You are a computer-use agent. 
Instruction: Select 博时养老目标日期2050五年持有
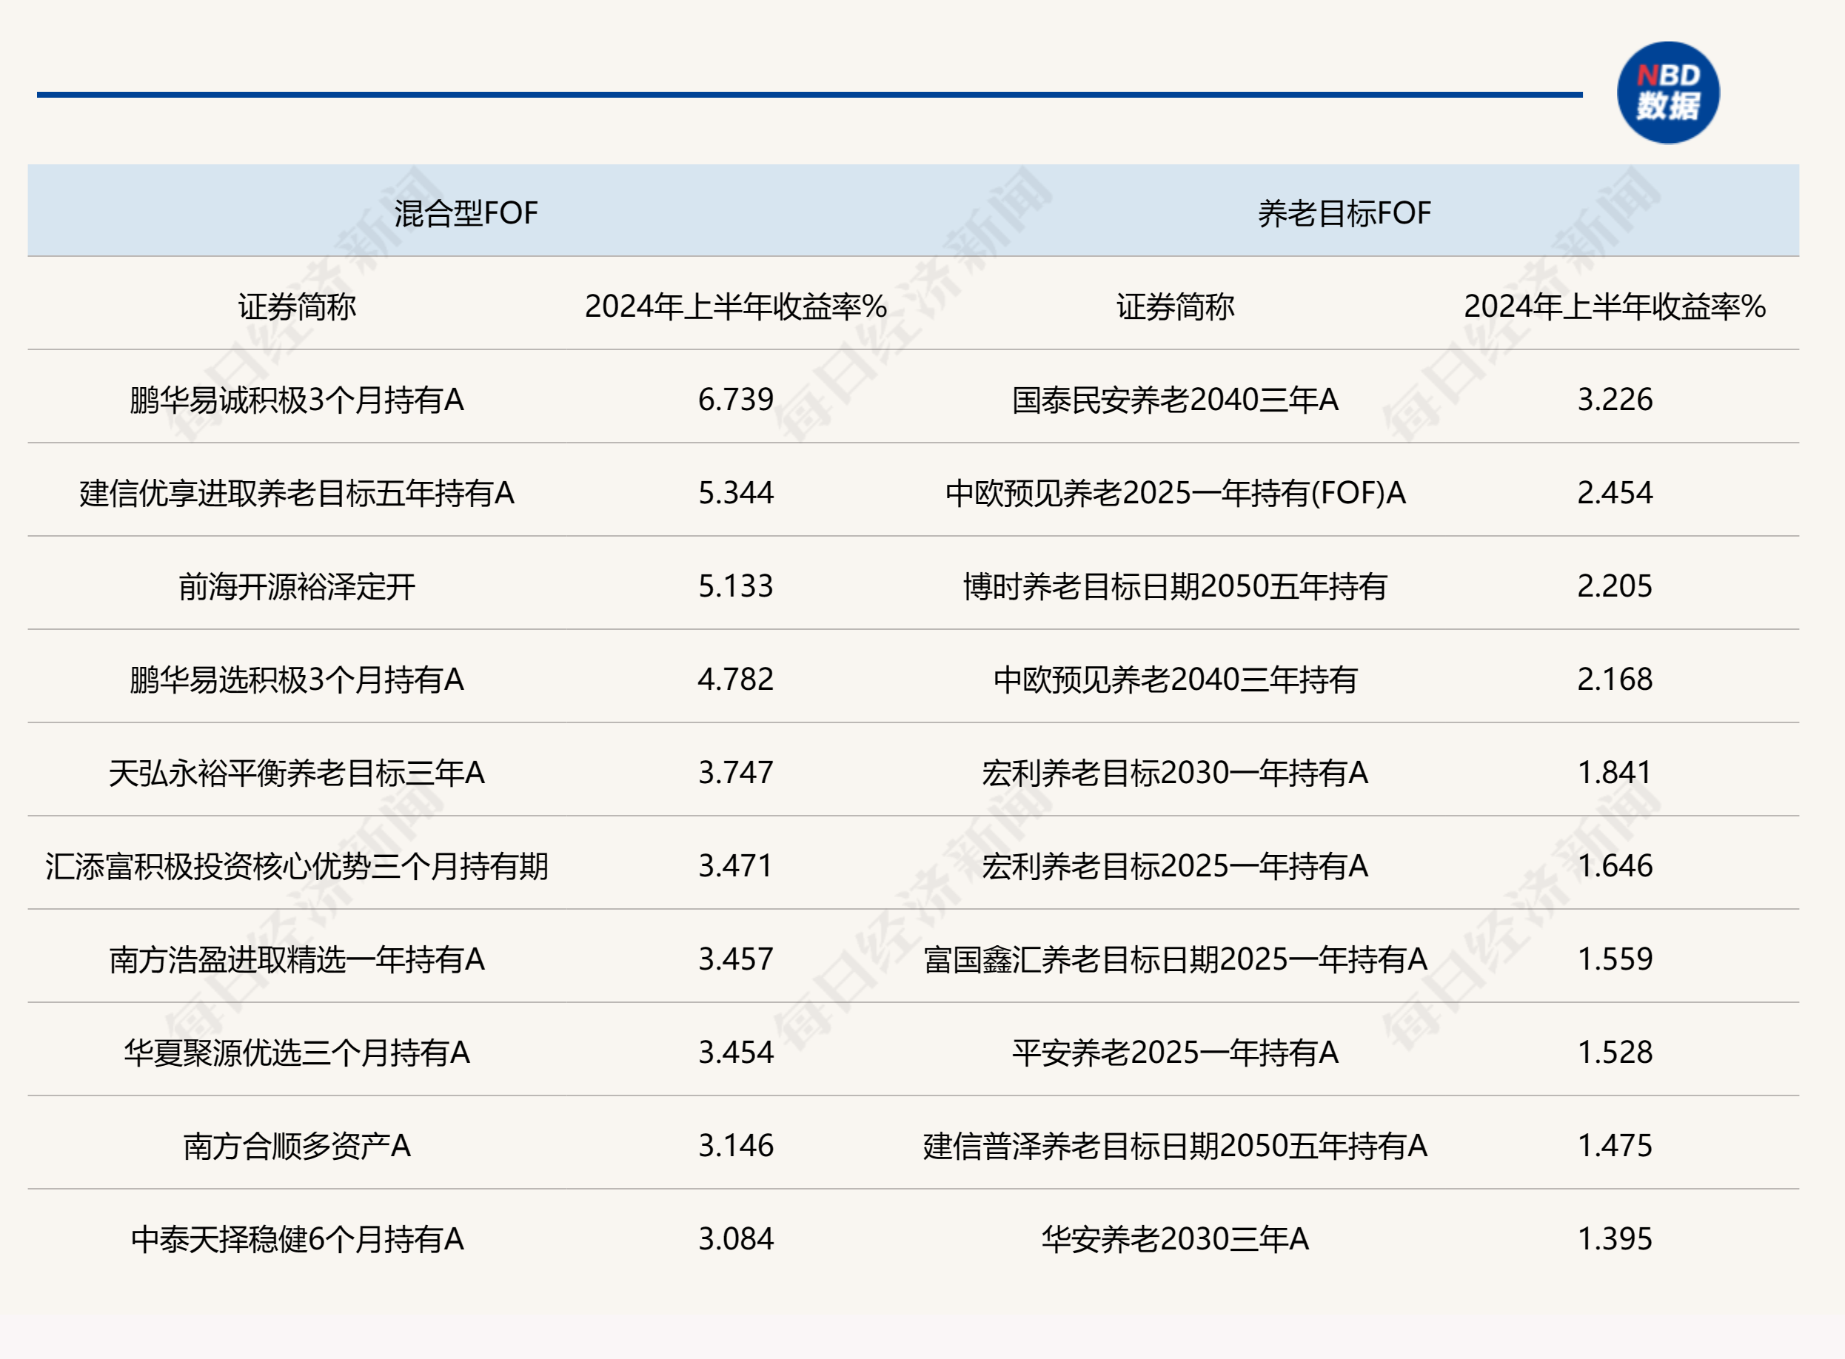pyautogui.click(x=1175, y=586)
